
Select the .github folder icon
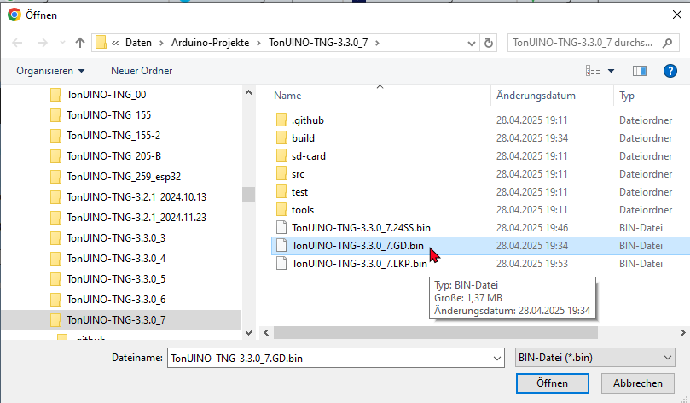click(281, 120)
